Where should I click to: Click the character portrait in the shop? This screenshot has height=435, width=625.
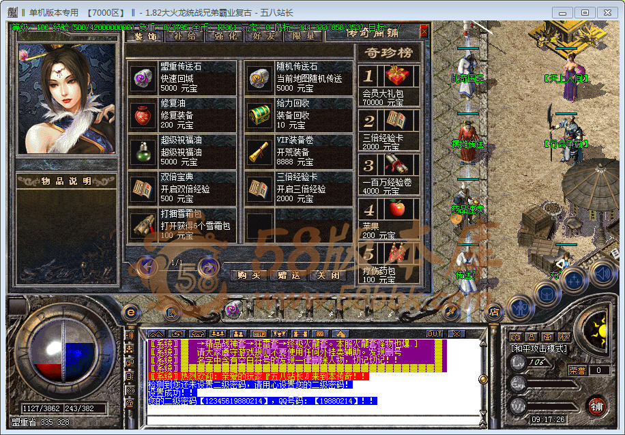67,98
